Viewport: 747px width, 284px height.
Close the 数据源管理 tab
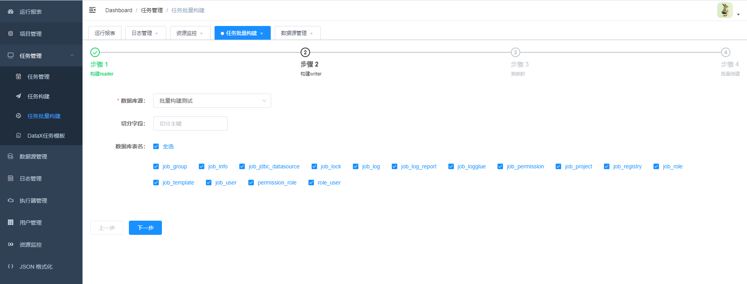click(x=312, y=33)
